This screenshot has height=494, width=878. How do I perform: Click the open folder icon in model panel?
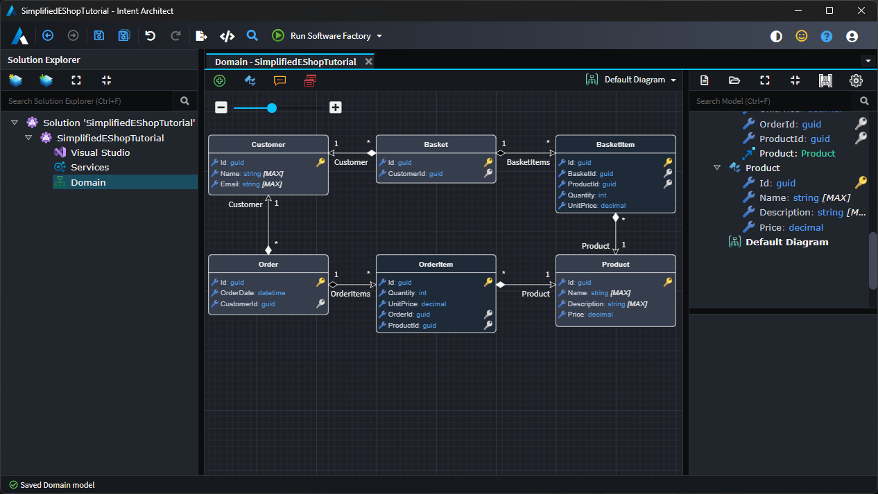[x=734, y=80]
